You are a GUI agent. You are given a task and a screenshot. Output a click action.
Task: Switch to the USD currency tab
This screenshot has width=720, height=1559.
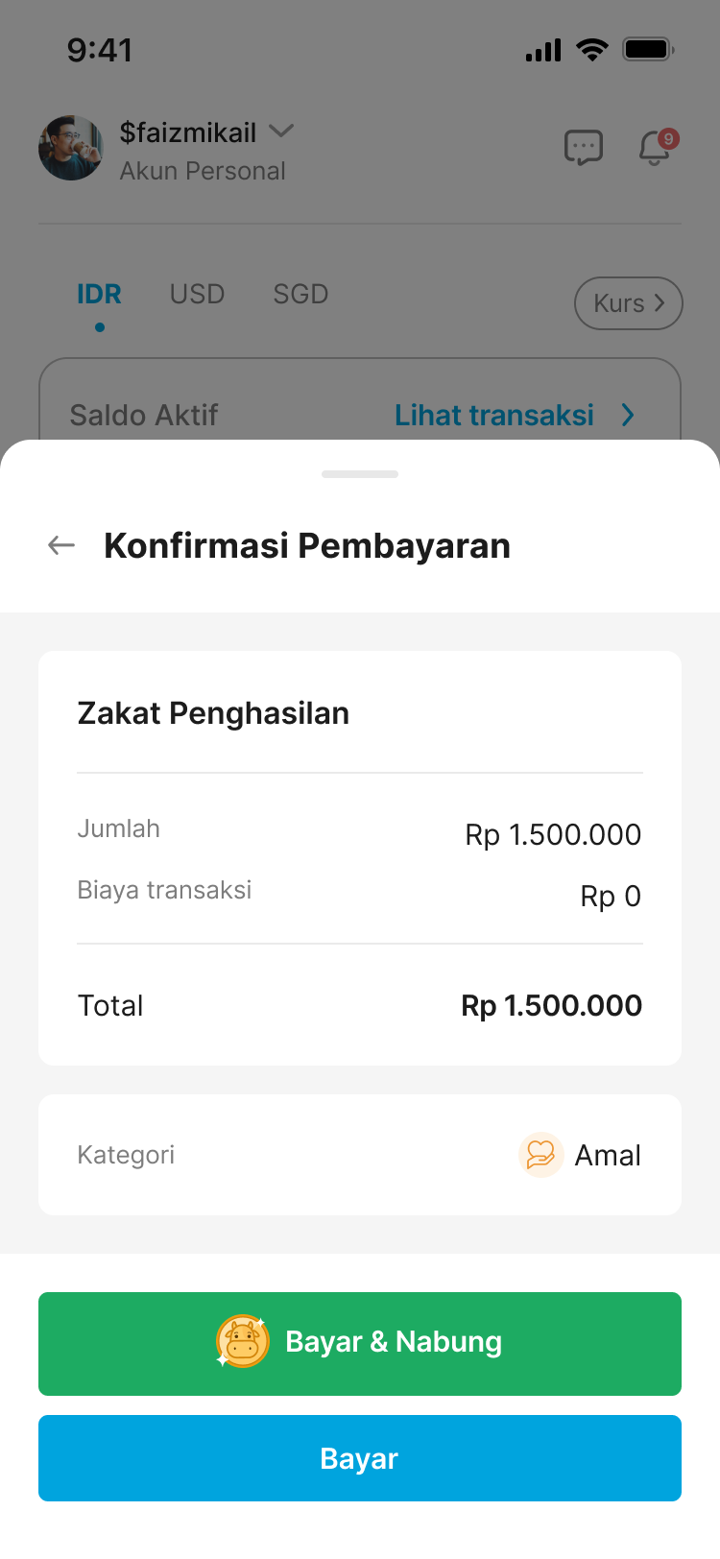coord(197,294)
